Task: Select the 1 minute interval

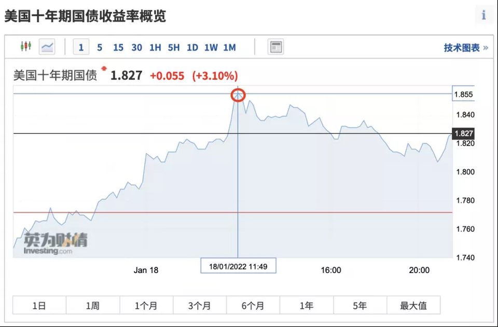Action: tap(81, 47)
